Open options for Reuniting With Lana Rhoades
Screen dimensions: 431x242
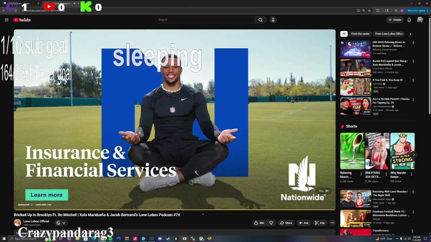413,192
